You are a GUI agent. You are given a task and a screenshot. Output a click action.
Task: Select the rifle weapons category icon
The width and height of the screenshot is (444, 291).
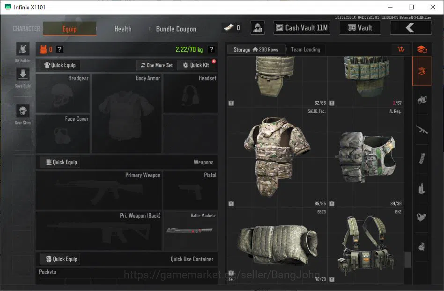pos(422,130)
